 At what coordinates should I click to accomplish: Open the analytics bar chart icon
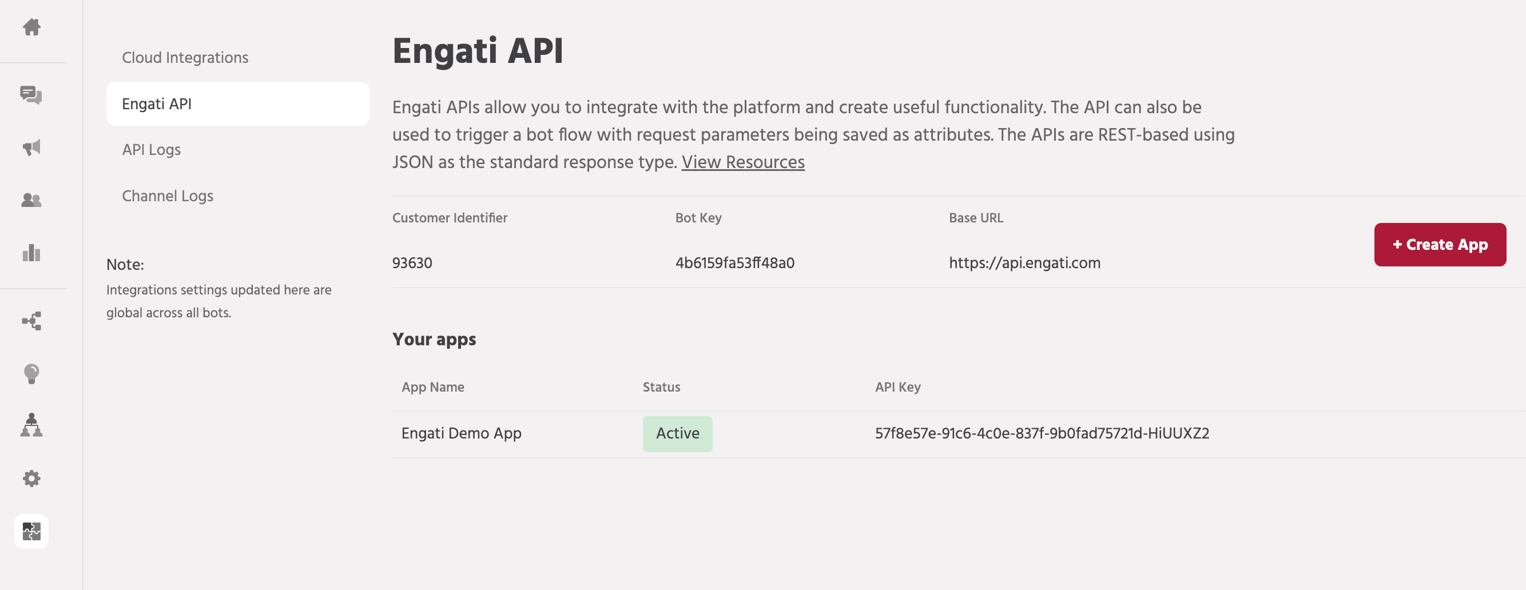click(x=31, y=253)
